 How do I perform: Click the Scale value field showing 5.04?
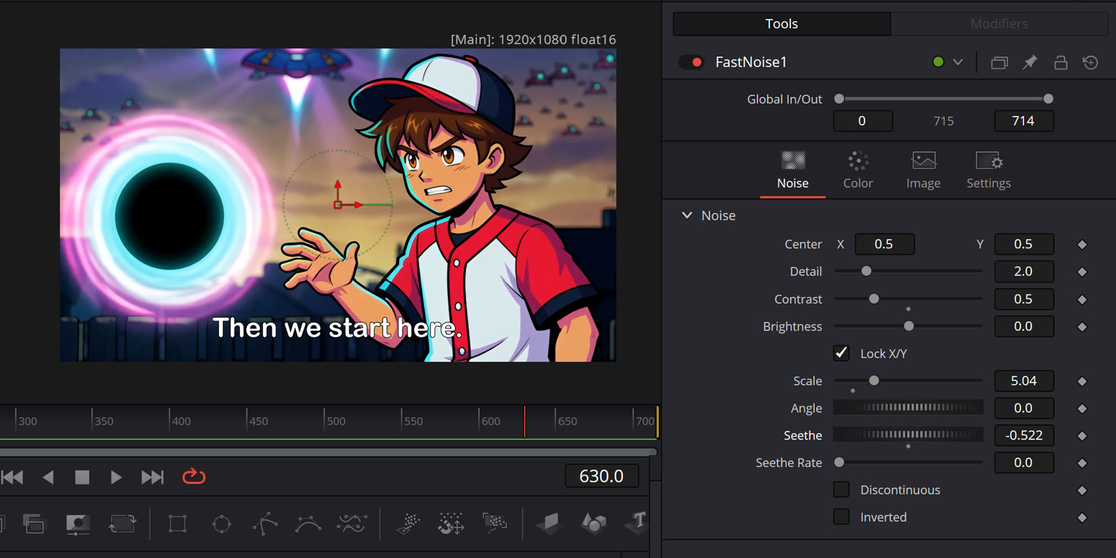pyautogui.click(x=1023, y=381)
